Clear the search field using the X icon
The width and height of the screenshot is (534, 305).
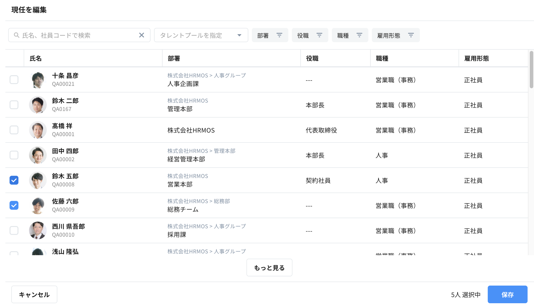click(142, 35)
